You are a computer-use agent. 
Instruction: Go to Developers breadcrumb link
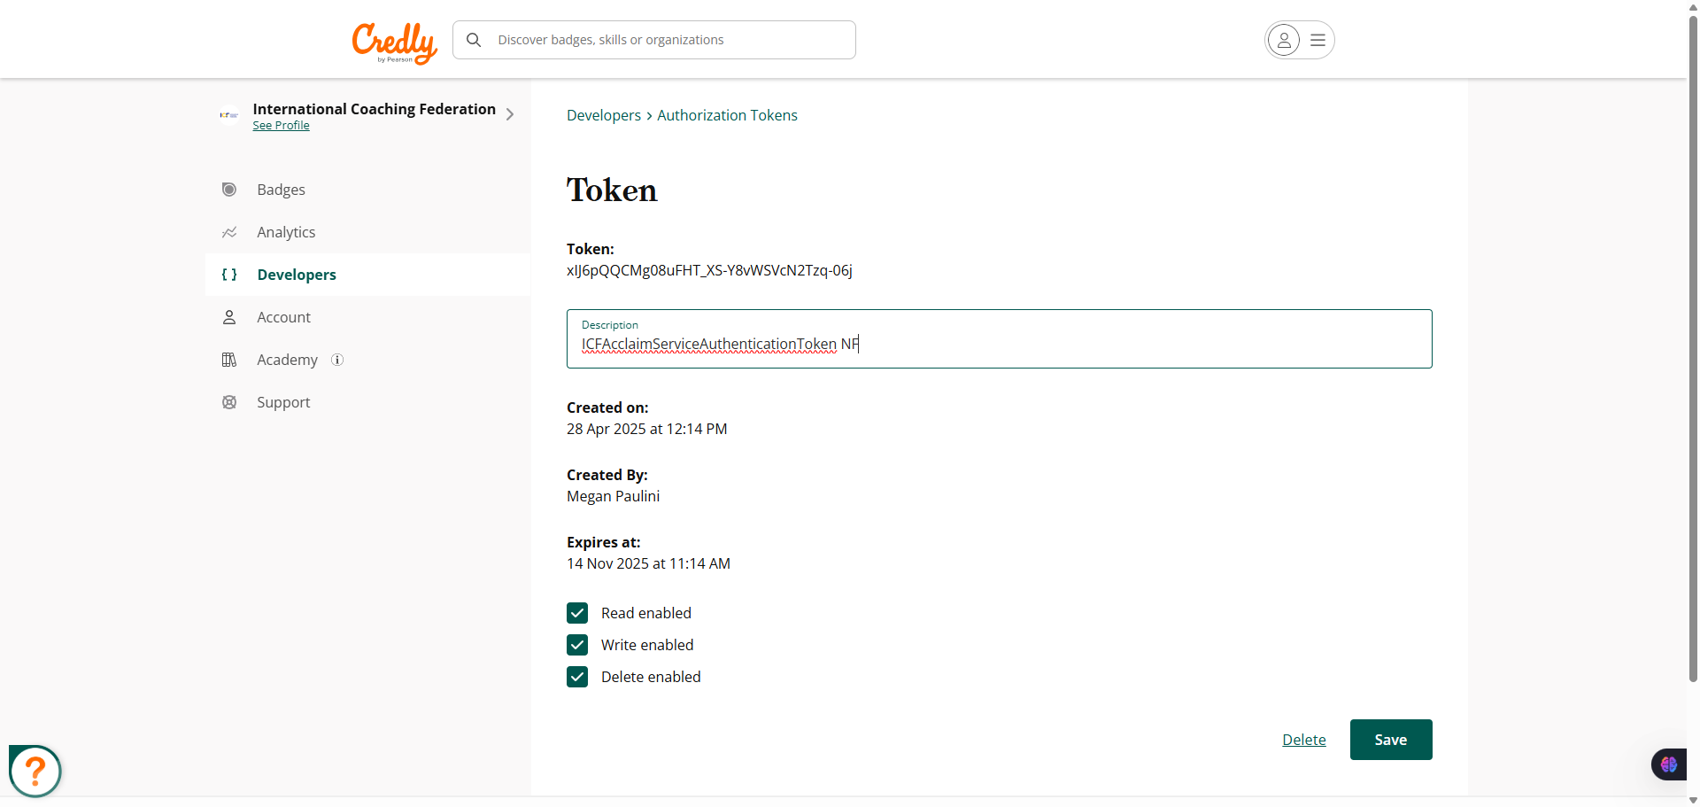pyautogui.click(x=604, y=115)
